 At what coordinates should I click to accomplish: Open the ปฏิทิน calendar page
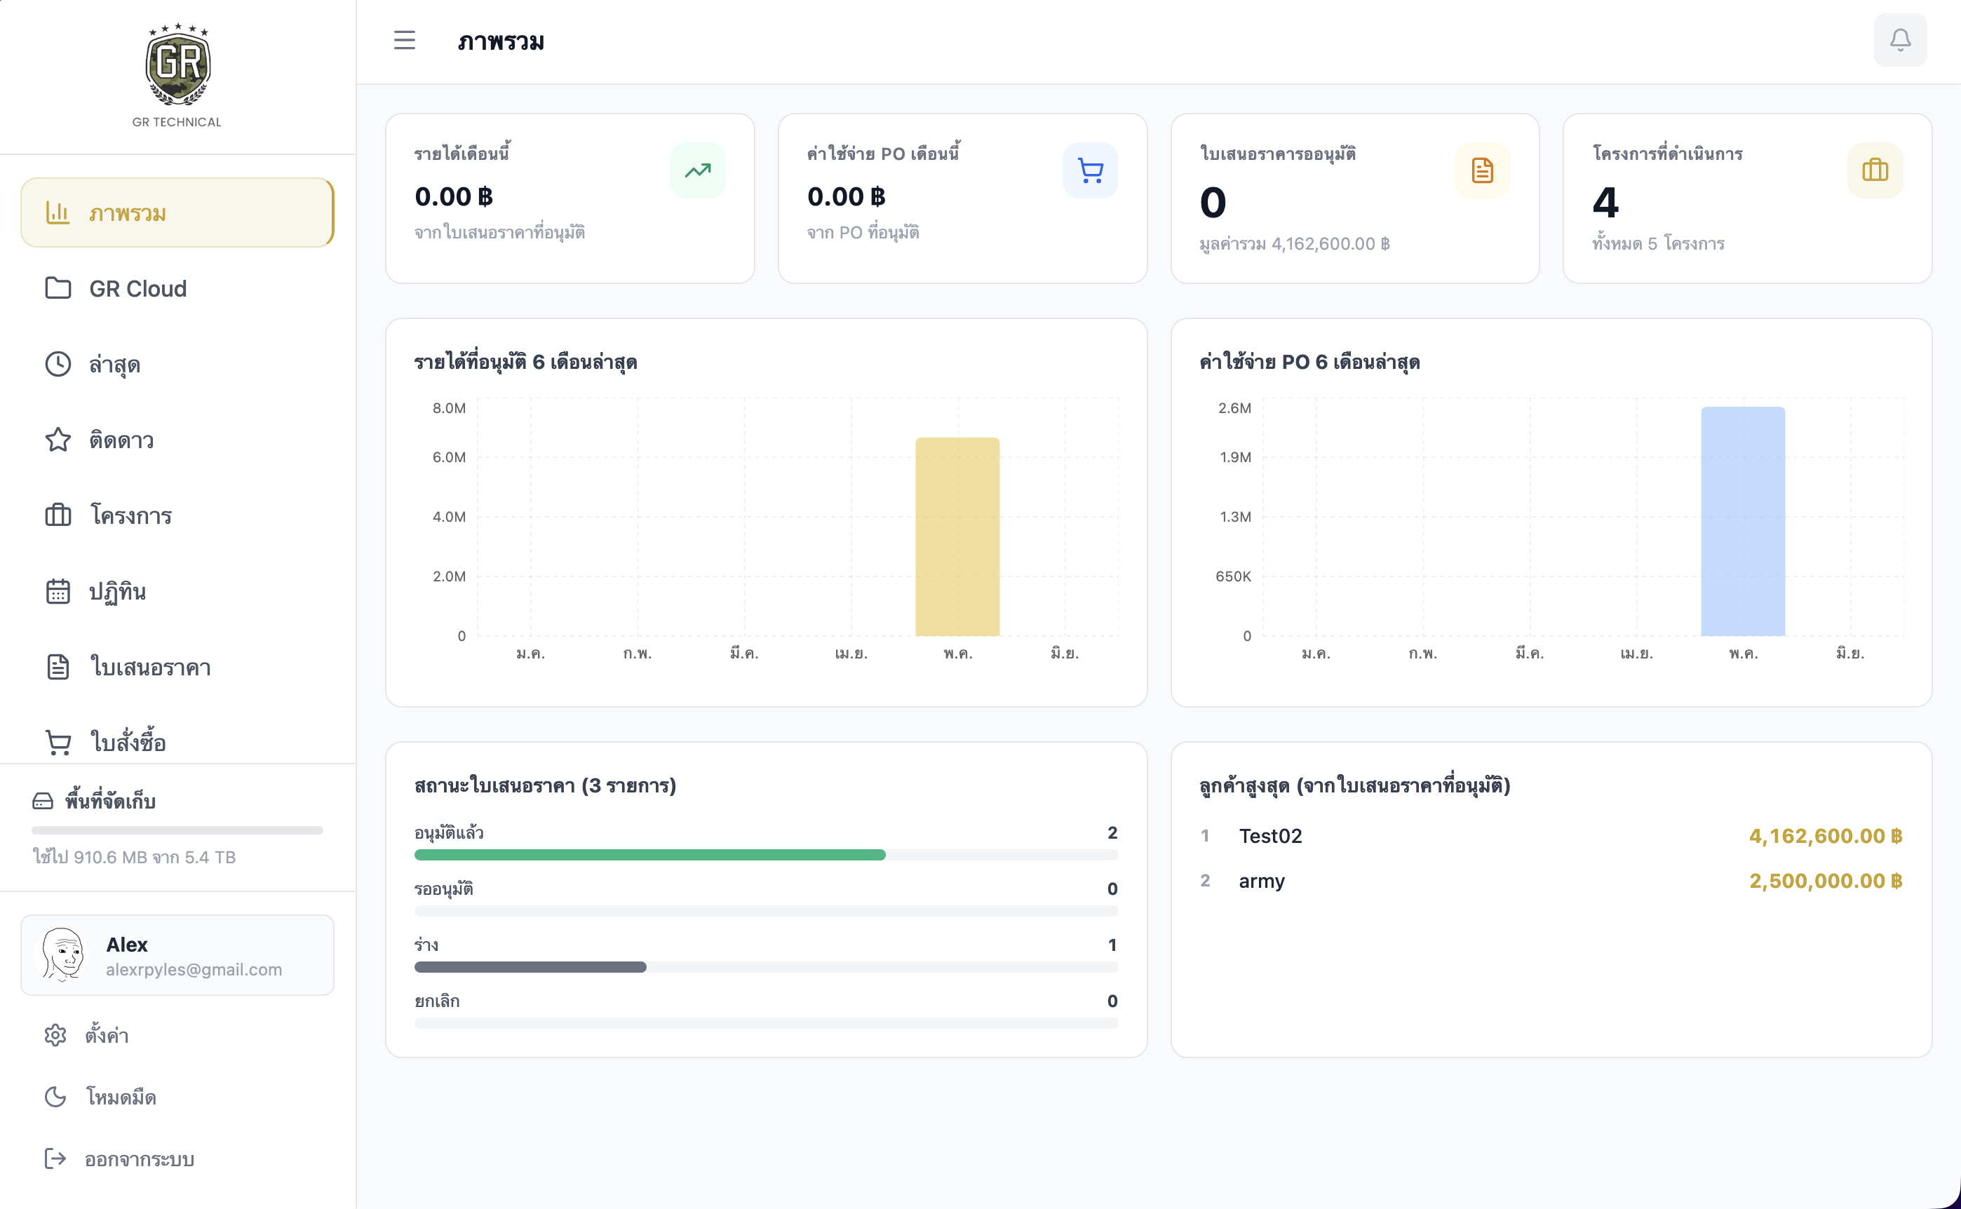177,591
